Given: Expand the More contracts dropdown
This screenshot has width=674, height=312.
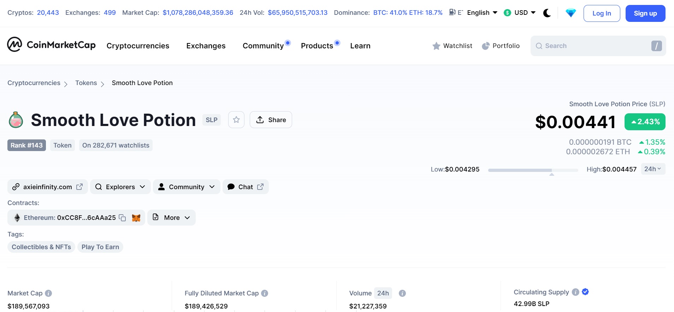Looking at the screenshot, I should click(171, 217).
